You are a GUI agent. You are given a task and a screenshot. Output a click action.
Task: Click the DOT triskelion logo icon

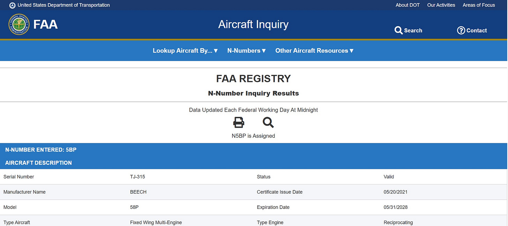point(13,5)
